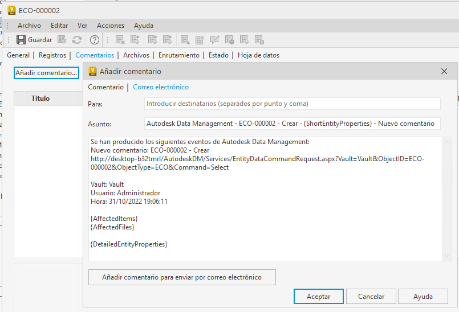Click the Ayuda button in dialog
The image size is (459, 312).
(423, 297)
